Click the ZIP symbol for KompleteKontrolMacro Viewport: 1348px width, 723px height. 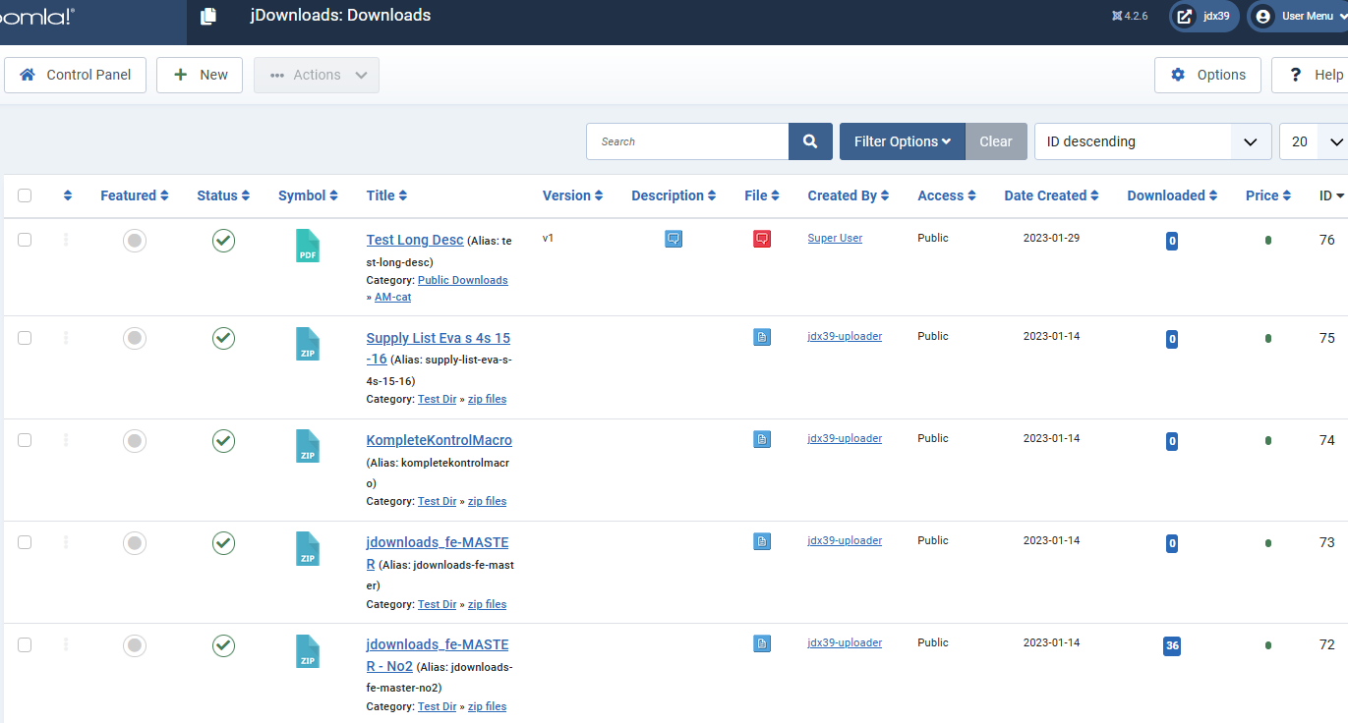tap(308, 446)
